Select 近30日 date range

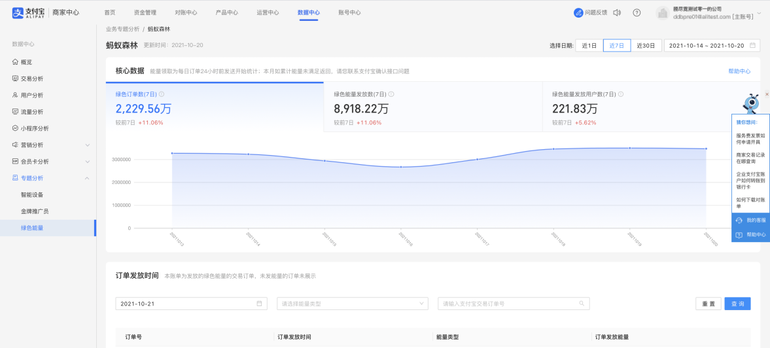coord(646,46)
